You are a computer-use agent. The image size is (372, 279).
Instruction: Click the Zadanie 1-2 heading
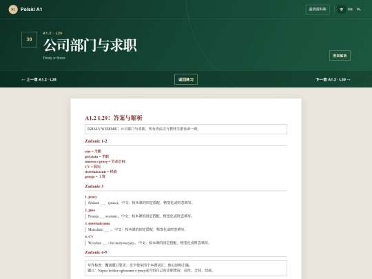[x=96, y=141]
